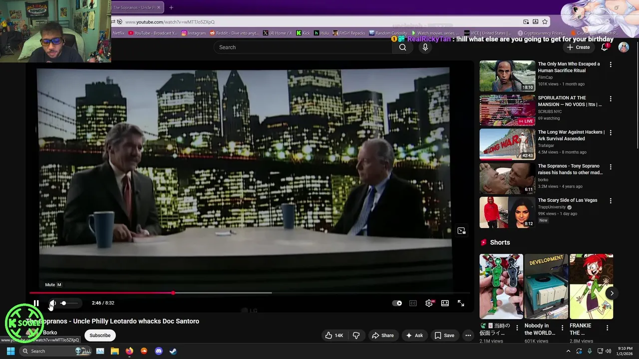Screen dimensions: 639x359
Task: Open the account avatar menu
Action: 624,47
